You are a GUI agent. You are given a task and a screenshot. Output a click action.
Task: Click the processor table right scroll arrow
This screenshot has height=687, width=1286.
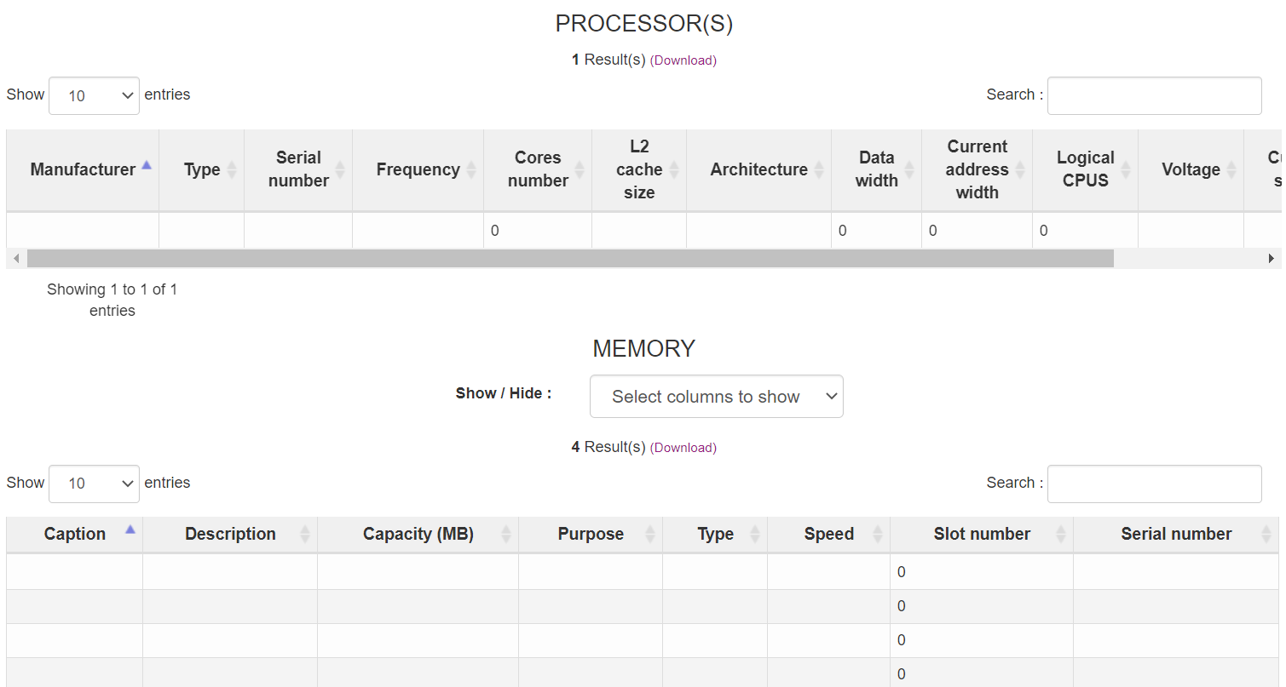(1270, 258)
